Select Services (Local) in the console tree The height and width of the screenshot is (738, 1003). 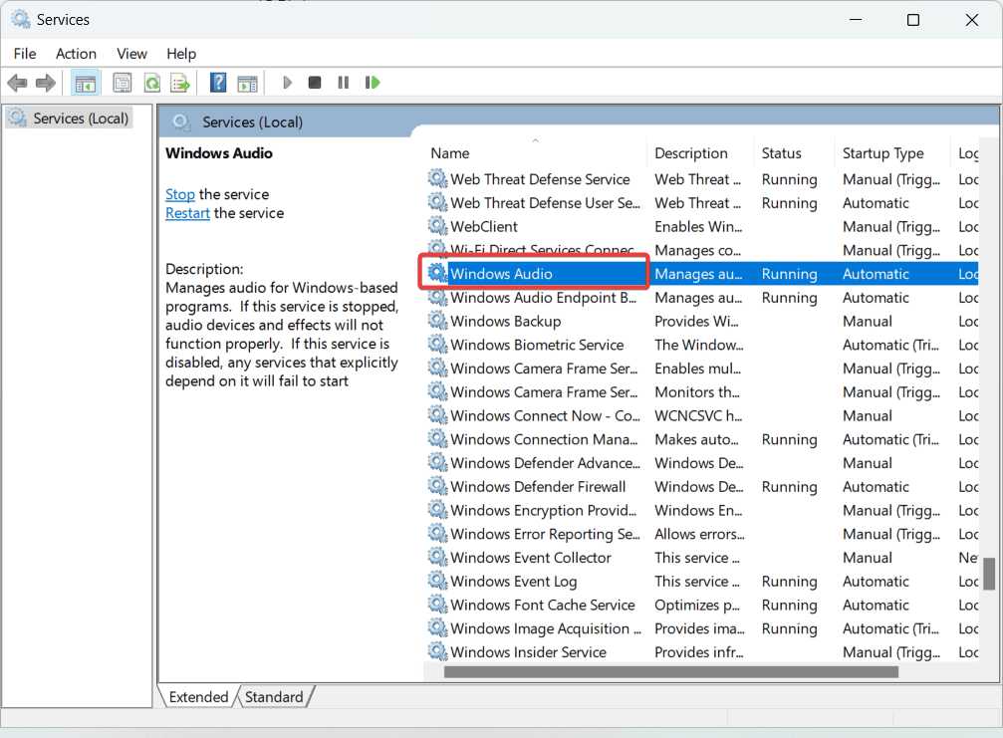70,119
